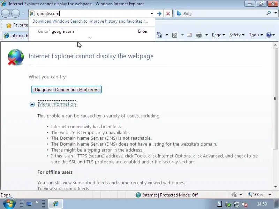Image resolution: width=279 pixels, height=209 pixels.
Task: Click the 14:59 taskbar clock
Action: pos(262,204)
